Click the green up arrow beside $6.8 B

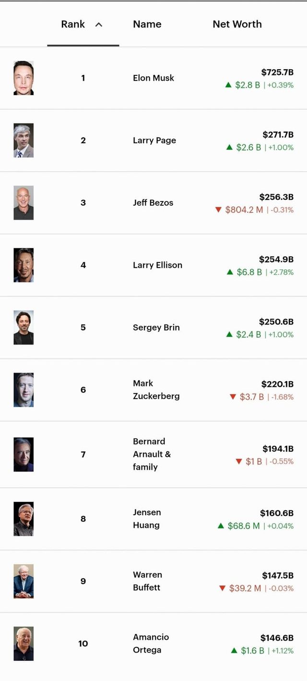pyautogui.click(x=230, y=272)
